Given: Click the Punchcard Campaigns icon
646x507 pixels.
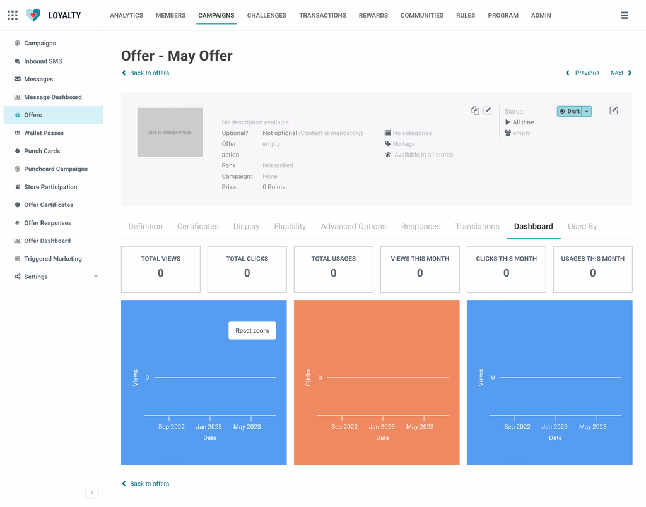Looking at the screenshot, I should tap(17, 169).
